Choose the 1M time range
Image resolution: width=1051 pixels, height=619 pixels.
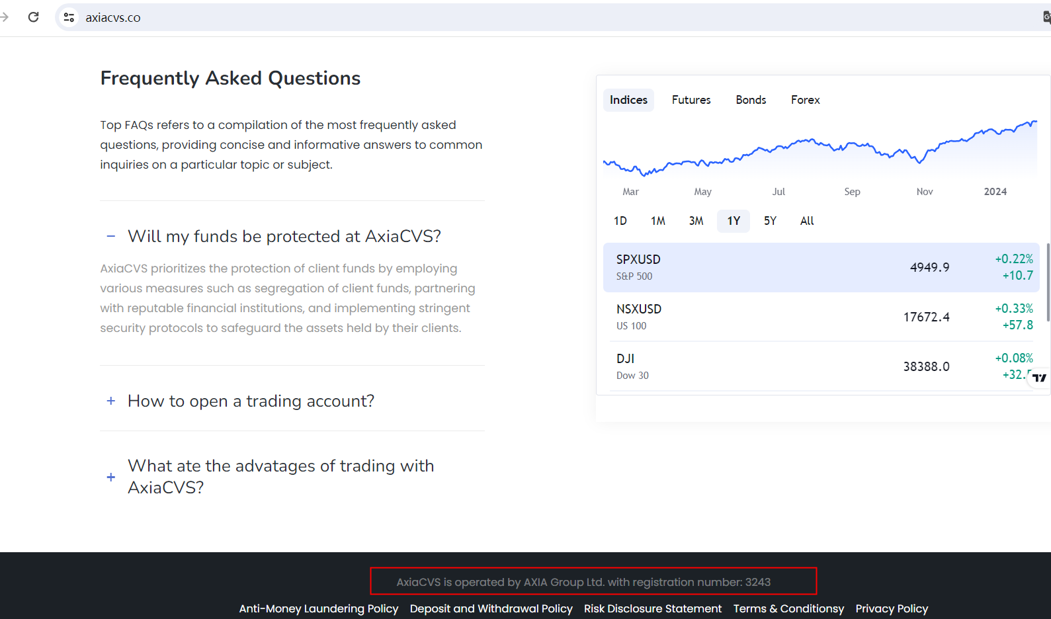click(658, 221)
